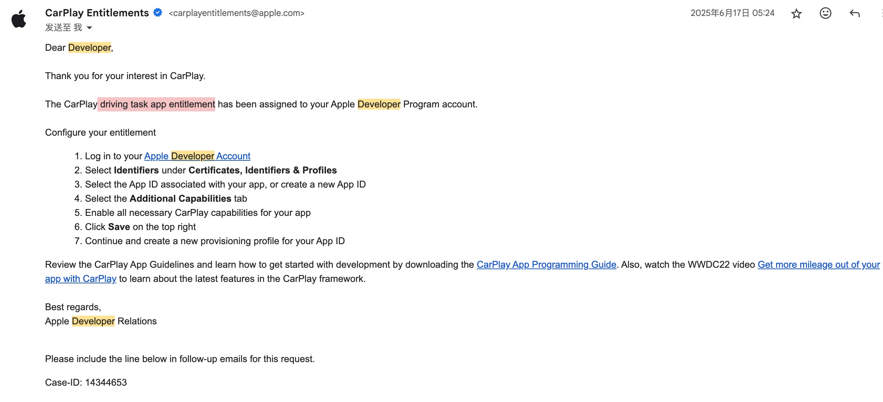
Task: Click the 'Additional Capabilities' bold text
Action: coord(180,198)
